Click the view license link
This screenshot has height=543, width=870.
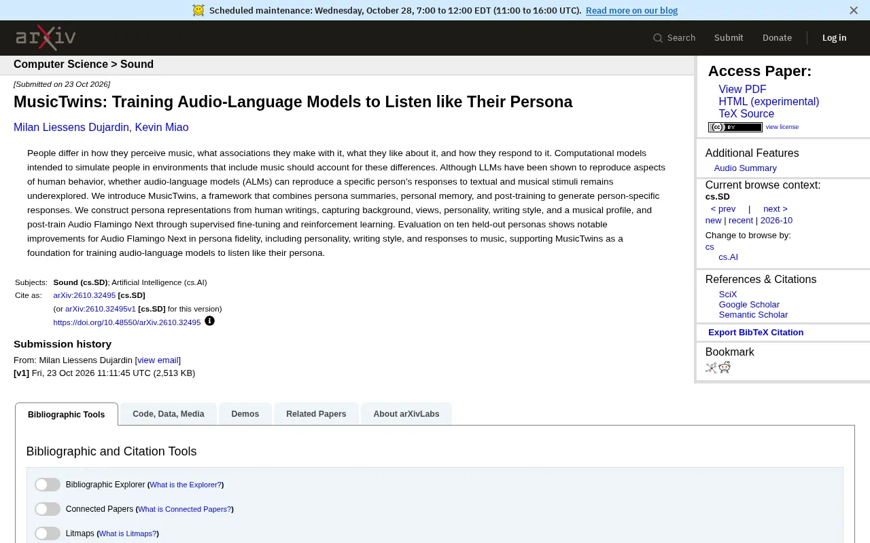(x=782, y=127)
